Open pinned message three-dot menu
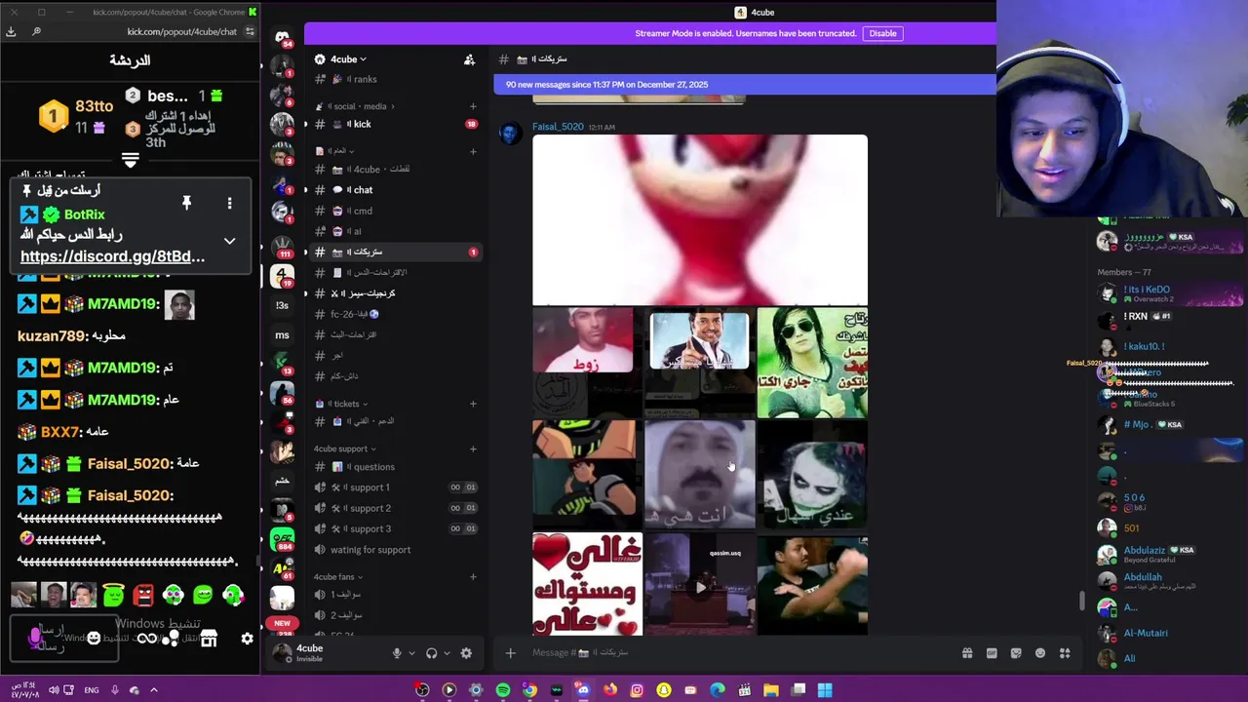The height and width of the screenshot is (702, 1248). click(229, 203)
